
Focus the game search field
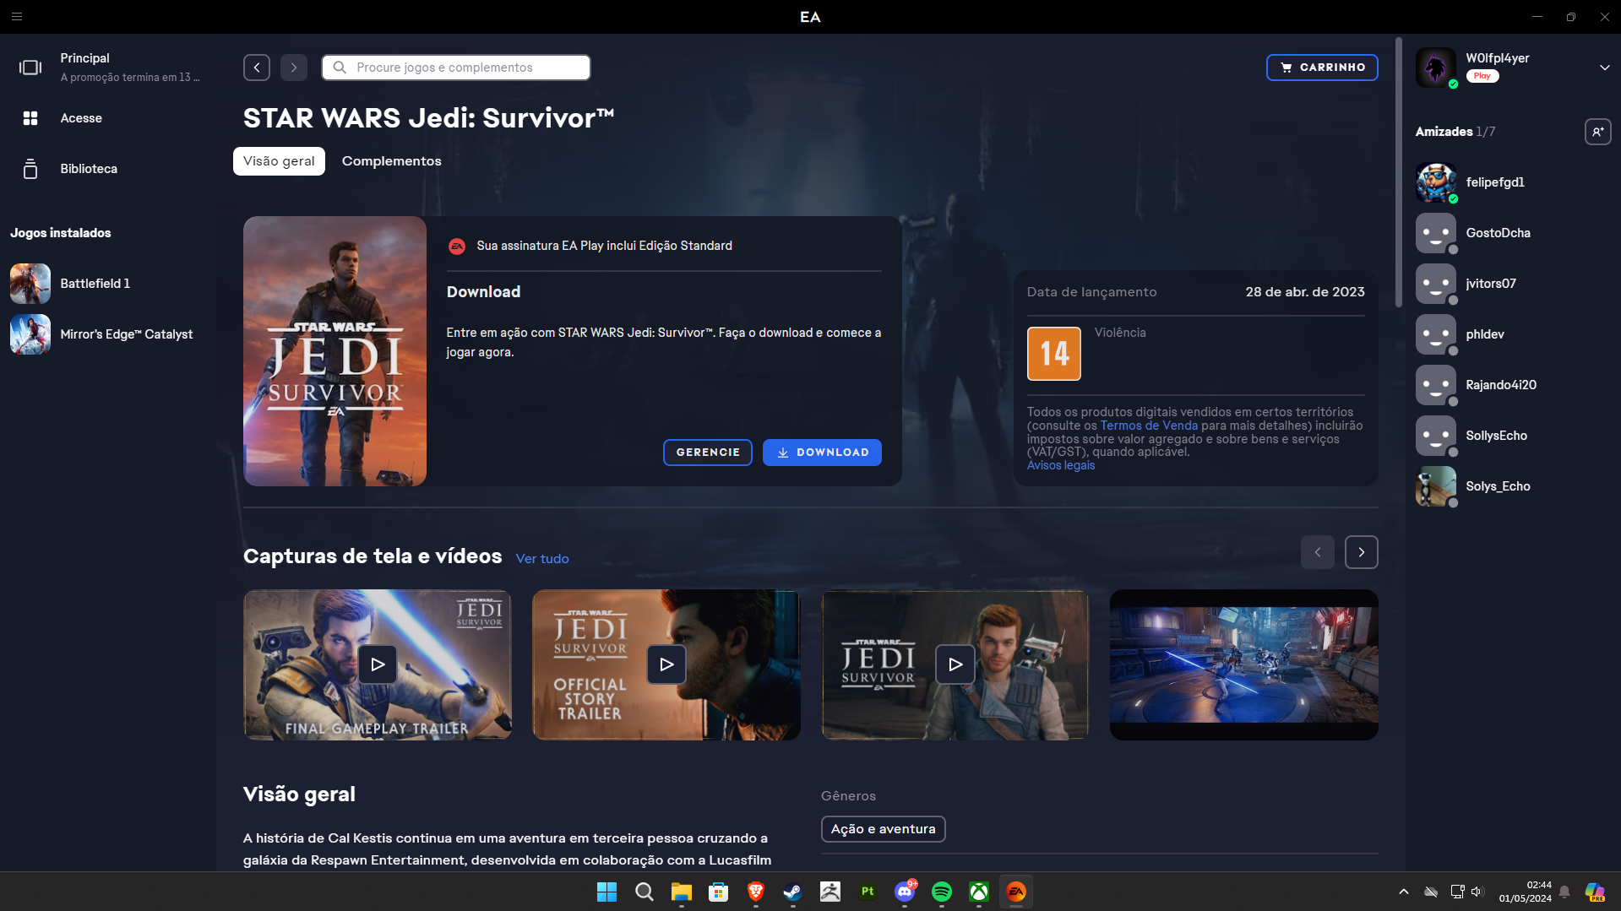point(456,68)
